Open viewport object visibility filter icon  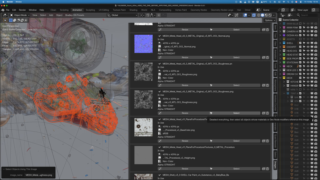coord(231,15)
